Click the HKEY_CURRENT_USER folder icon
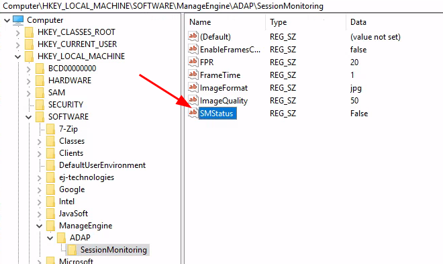443x264 pixels. [x=29, y=44]
